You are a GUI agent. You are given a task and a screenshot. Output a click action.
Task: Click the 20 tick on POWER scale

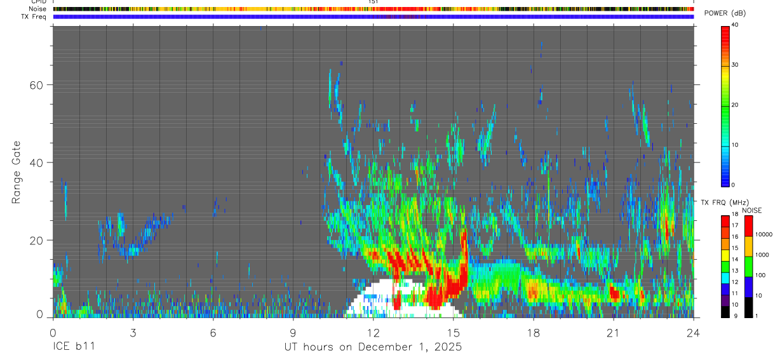735,105
